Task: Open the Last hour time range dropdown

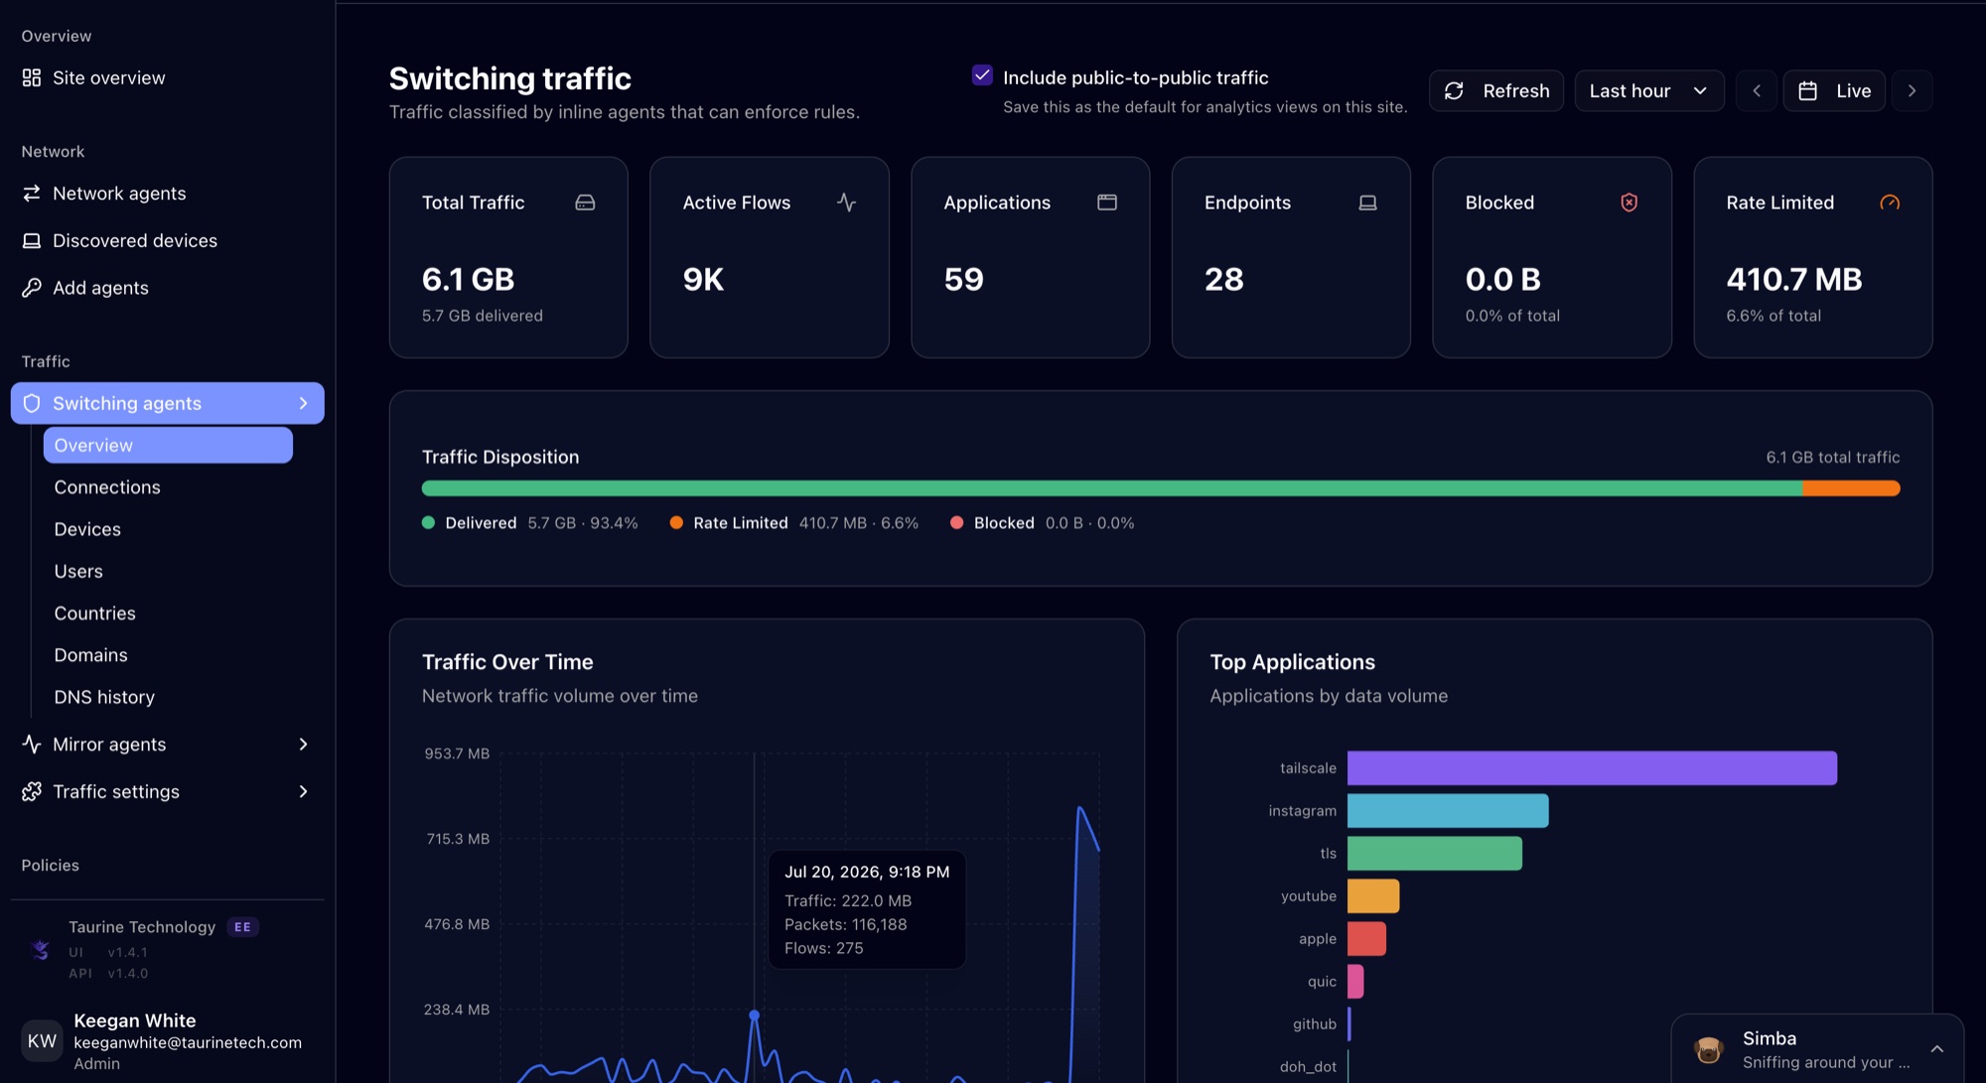Action: (x=1649, y=90)
